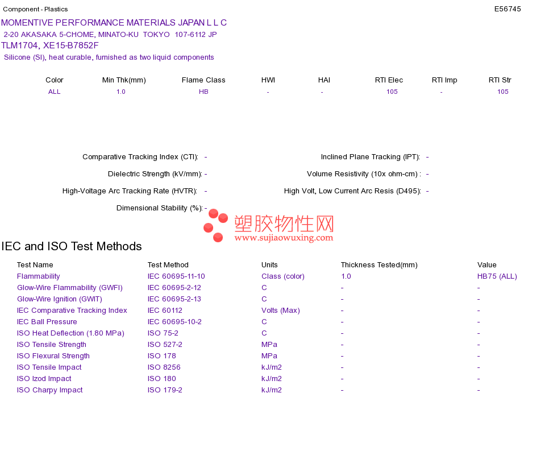Viewport: 540px width, 455px height.
Task: Click the Volume Resistivity label
Action: tap(364, 173)
